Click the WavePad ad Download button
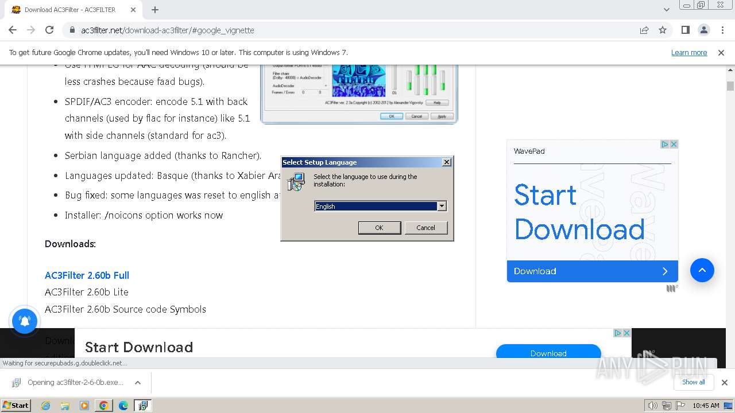The width and height of the screenshot is (735, 413). (592, 271)
